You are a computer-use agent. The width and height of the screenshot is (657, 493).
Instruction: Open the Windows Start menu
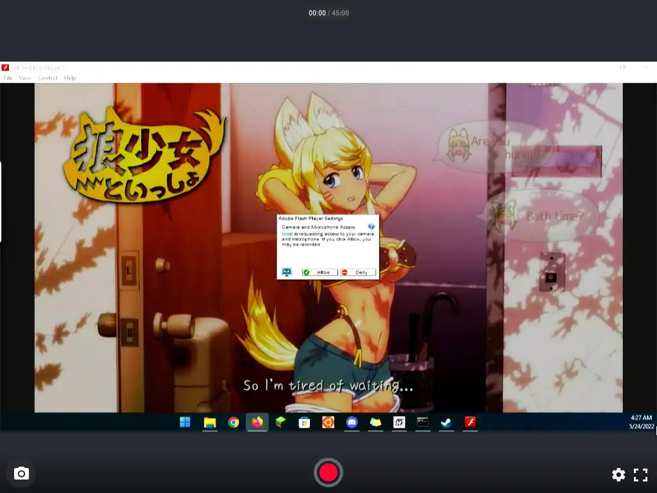click(x=185, y=422)
